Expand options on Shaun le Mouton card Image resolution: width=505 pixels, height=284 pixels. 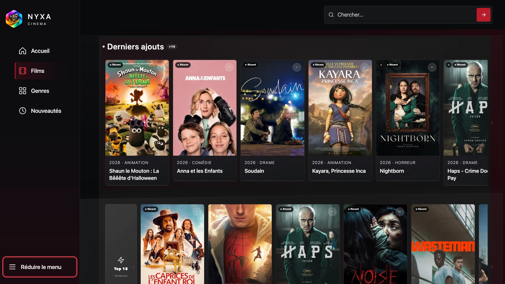point(161,67)
